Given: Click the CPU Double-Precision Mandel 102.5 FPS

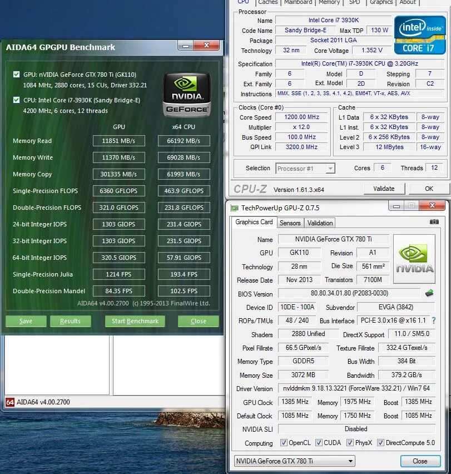Looking at the screenshot, I should (x=184, y=291).
